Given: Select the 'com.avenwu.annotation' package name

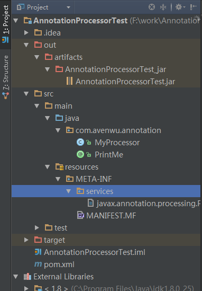Looking at the screenshot, I should (118, 130).
